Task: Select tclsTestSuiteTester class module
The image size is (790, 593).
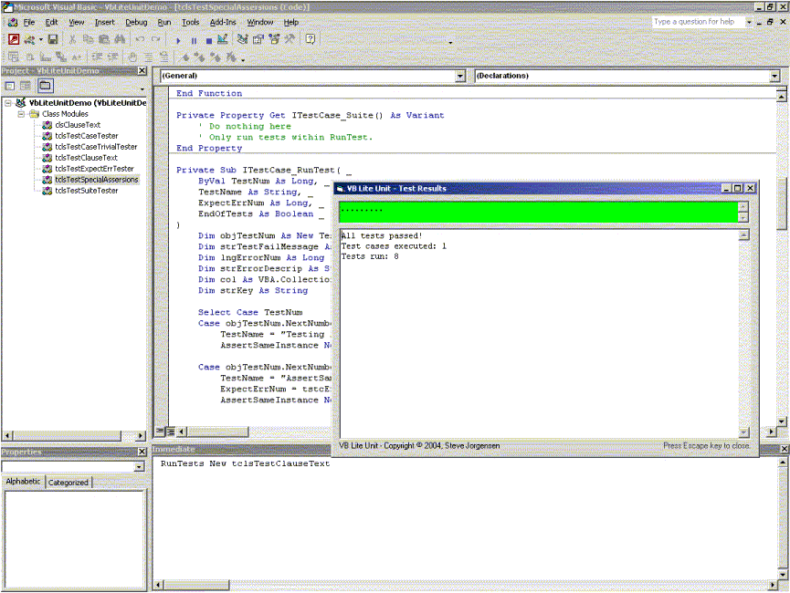Action: 86,191
